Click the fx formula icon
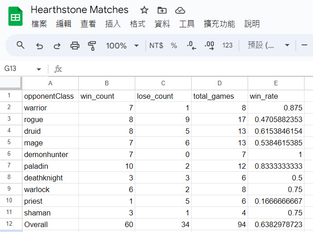 pos(58,69)
